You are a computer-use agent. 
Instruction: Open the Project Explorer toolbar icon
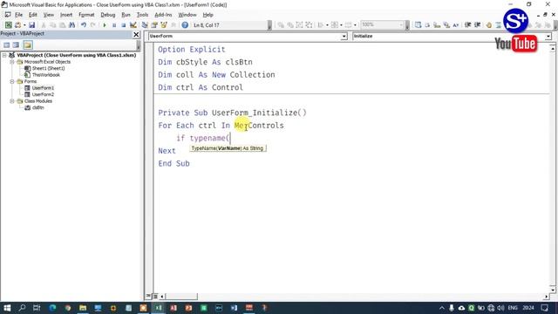pyautogui.click(x=145, y=25)
